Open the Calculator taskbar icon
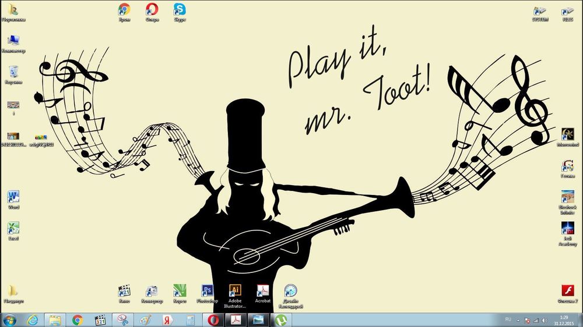This screenshot has height=327, width=583. point(189,319)
